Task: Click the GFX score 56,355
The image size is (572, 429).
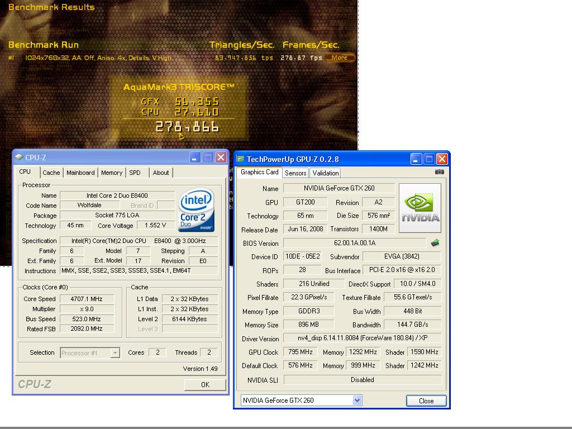Action: tap(197, 102)
